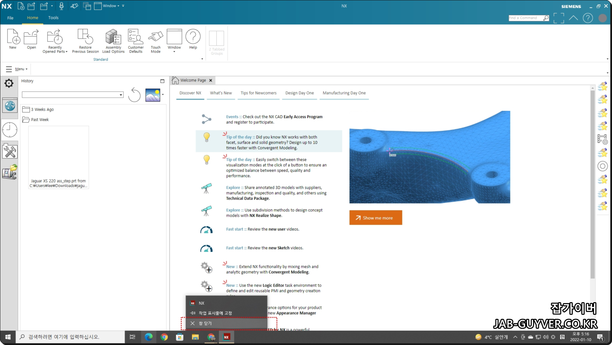Toggle Touch Mode
Screen dimensions: 612x345
pos(156,41)
